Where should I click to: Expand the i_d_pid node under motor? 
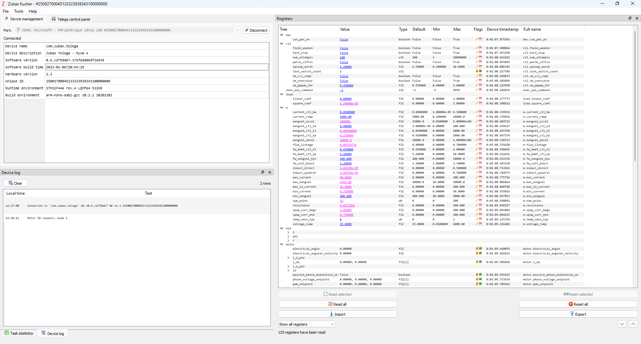[x=288, y=258]
